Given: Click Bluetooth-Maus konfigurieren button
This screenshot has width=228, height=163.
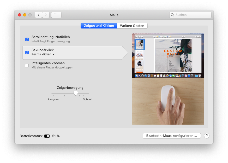Looking at the screenshot, I should click(x=171, y=136).
